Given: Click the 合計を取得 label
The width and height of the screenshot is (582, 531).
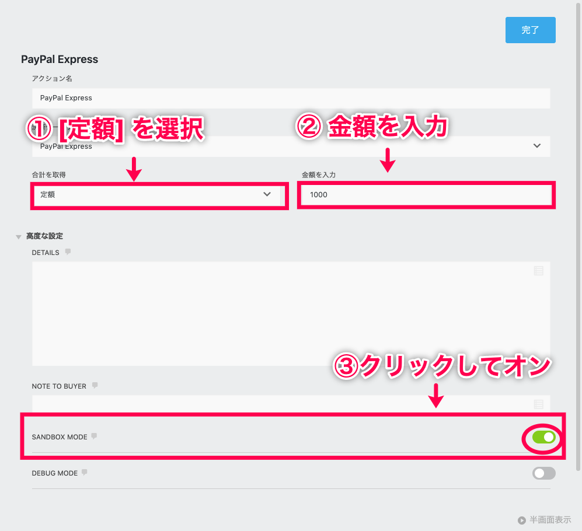Looking at the screenshot, I should point(48,175).
